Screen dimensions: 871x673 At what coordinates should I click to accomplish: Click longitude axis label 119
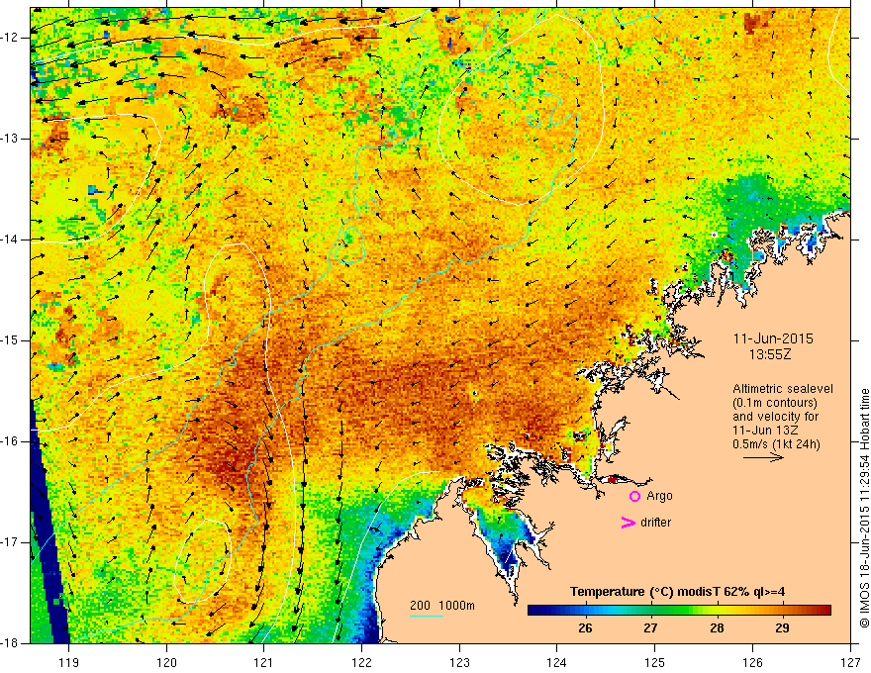pyautogui.click(x=69, y=662)
